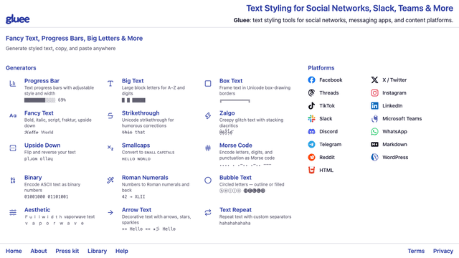Click the WordPress logo icon

pos(374,157)
